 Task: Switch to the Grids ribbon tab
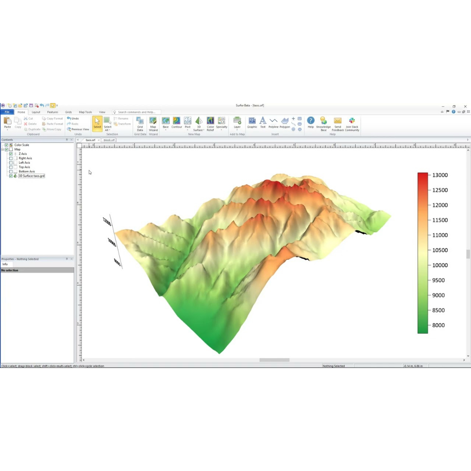[x=69, y=112]
